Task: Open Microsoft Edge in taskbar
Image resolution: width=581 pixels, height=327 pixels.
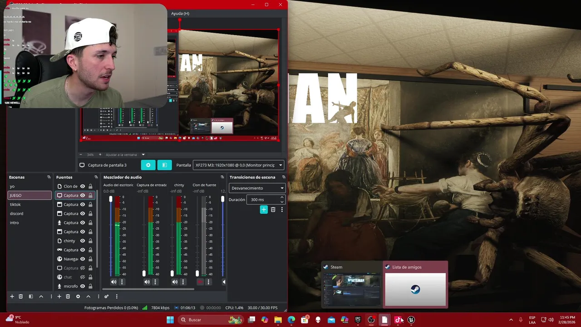Action: click(291, 320)
